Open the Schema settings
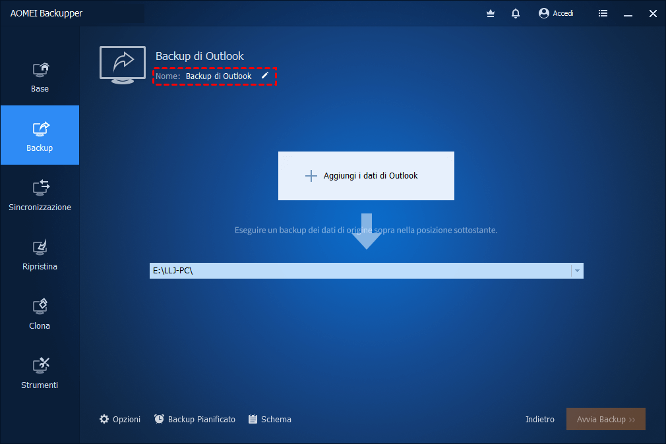 point(270,420)
